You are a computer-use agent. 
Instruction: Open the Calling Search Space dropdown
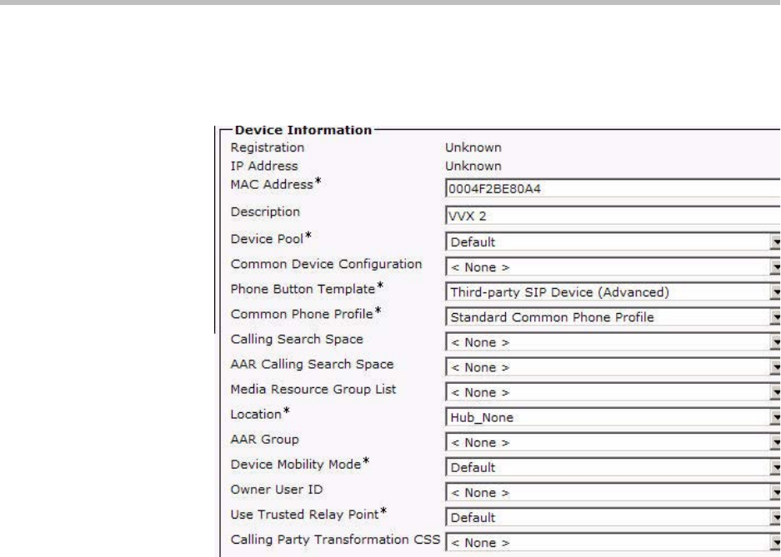click(613, 341)
